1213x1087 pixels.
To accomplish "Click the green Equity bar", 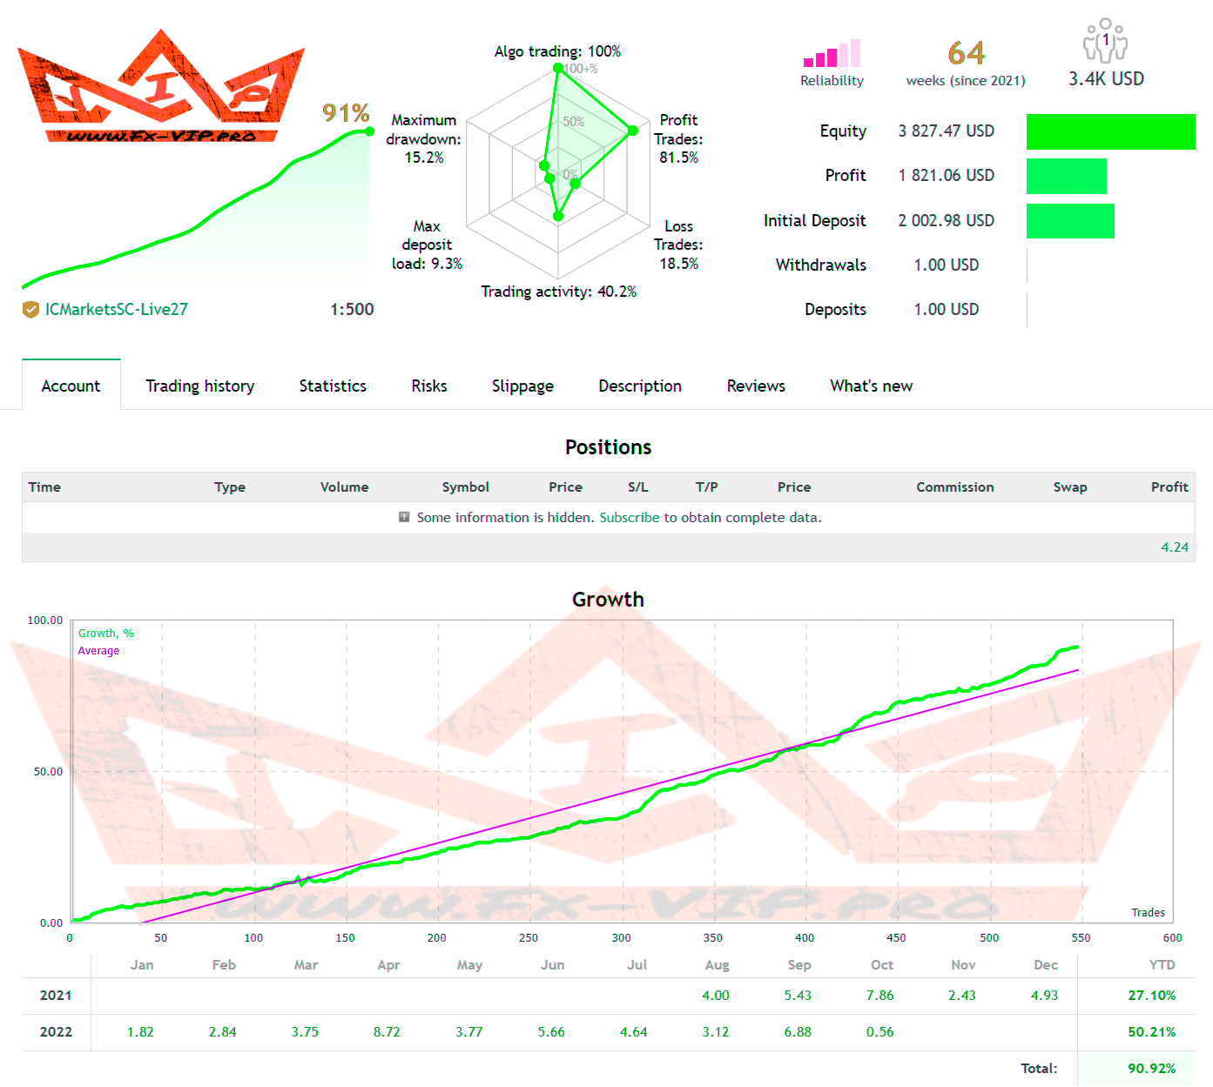I will point(1110,131).
